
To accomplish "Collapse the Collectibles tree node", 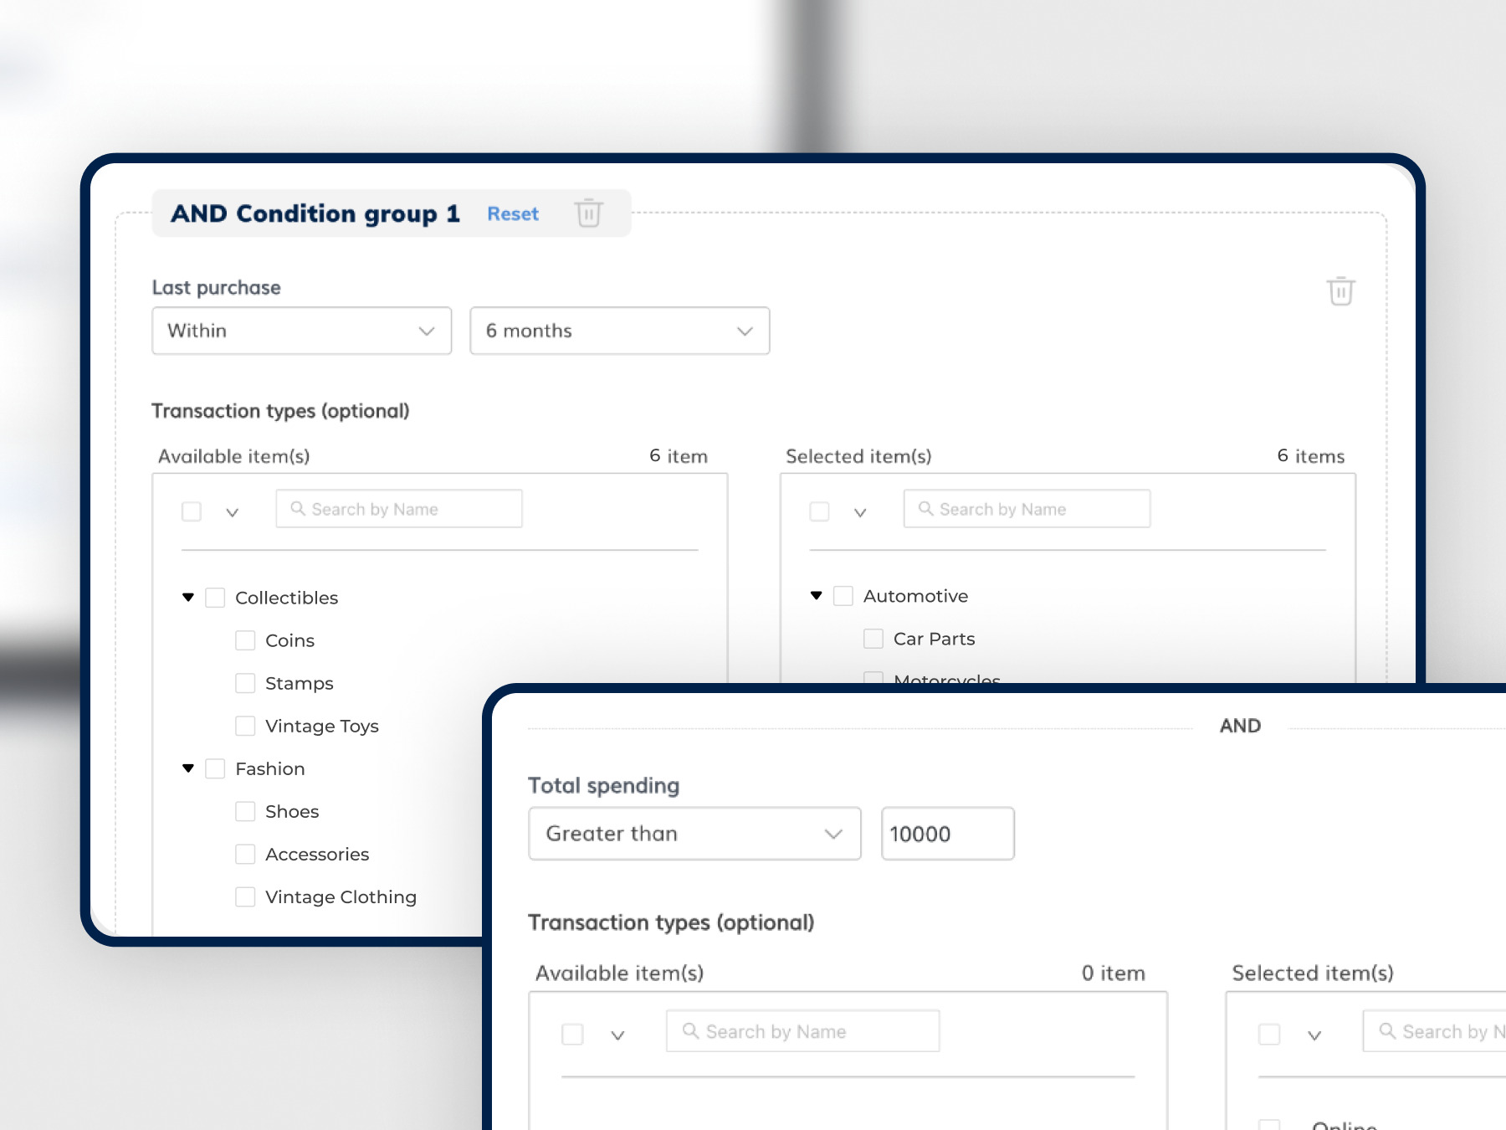I will (x=188, y=598).
